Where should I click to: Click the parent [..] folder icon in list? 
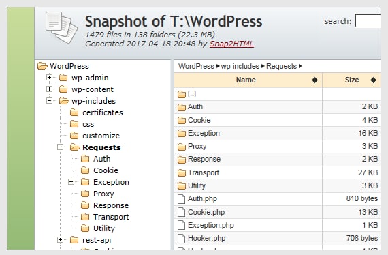[x=182, y=94]
